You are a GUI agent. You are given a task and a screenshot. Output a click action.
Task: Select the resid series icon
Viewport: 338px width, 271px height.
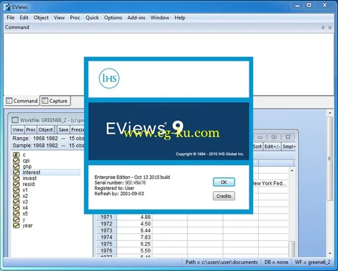click(17, 184)
